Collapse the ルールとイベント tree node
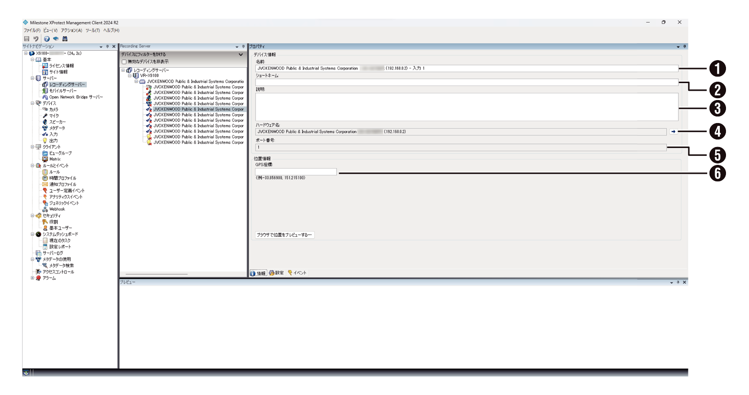749x395 pixels. (32, 165)
